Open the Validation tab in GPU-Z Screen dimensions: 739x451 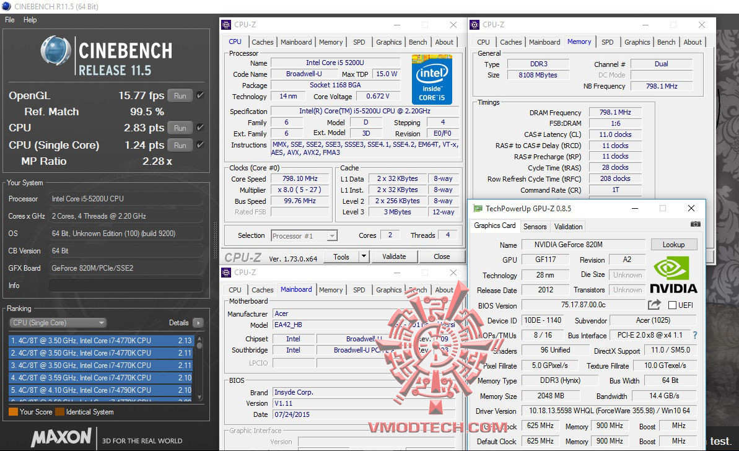(569, 227)
